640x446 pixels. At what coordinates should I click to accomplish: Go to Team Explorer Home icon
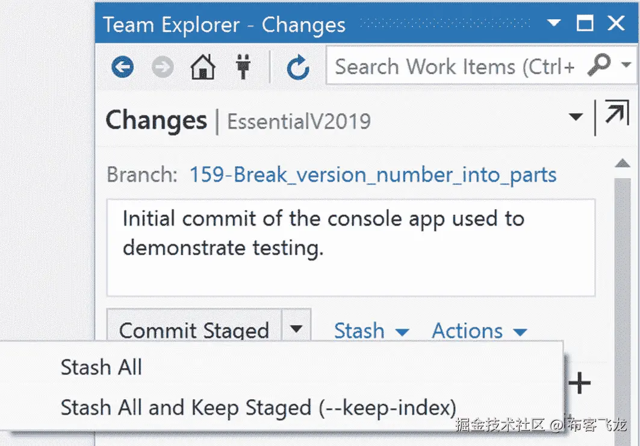pos(202,67)
